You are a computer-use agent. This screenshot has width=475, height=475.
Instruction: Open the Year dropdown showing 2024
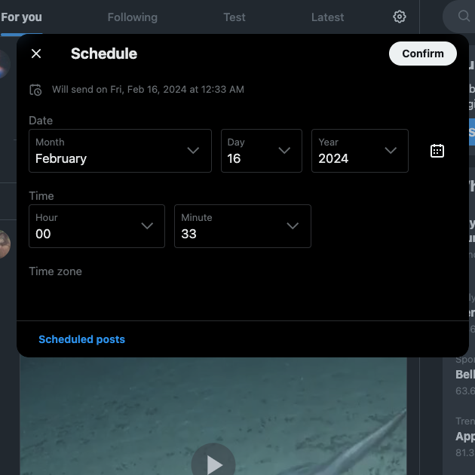click(360, 151)
